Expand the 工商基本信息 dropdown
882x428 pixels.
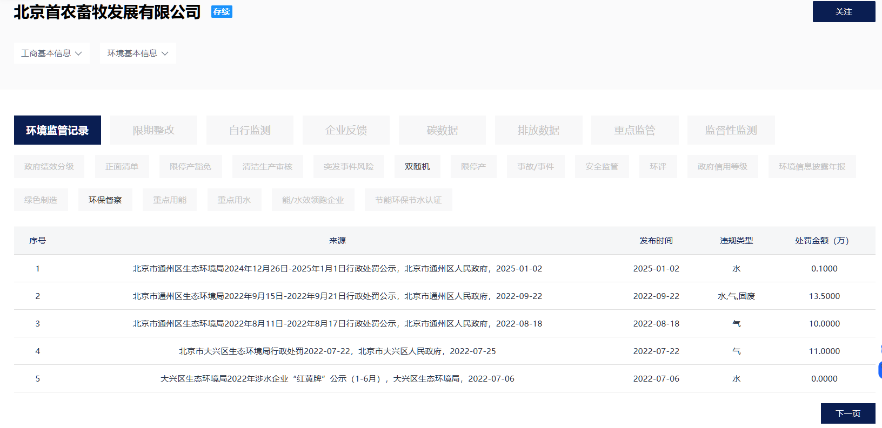(x=52, y=53)
